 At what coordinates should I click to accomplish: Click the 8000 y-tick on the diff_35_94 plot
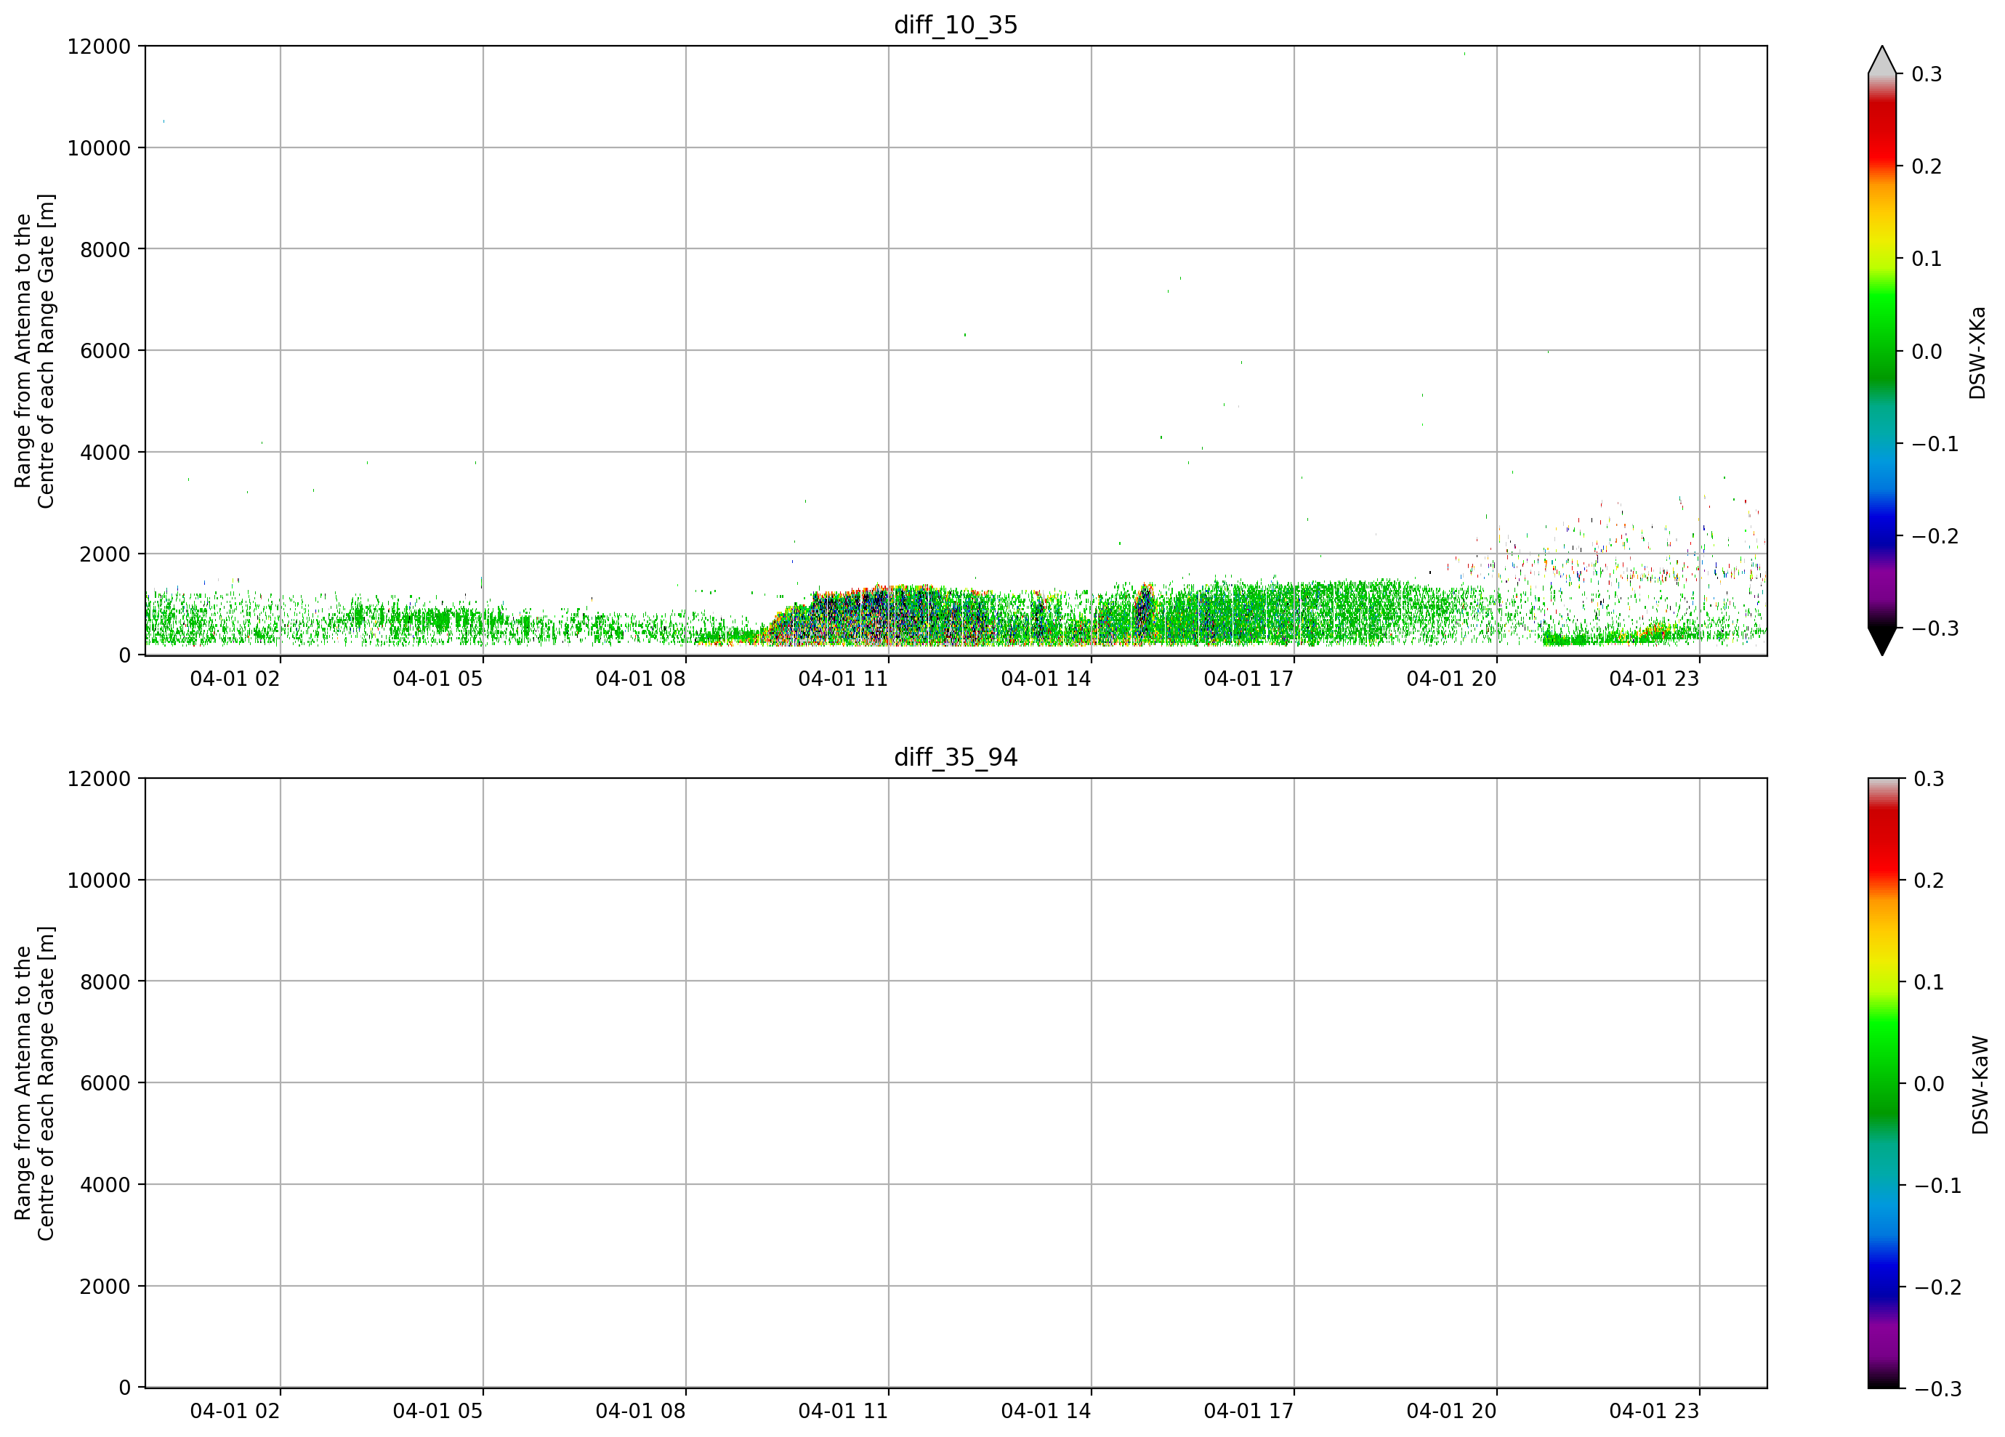[105, 982]
